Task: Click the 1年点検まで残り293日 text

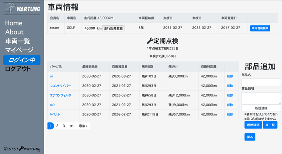Action: [163, 48]
